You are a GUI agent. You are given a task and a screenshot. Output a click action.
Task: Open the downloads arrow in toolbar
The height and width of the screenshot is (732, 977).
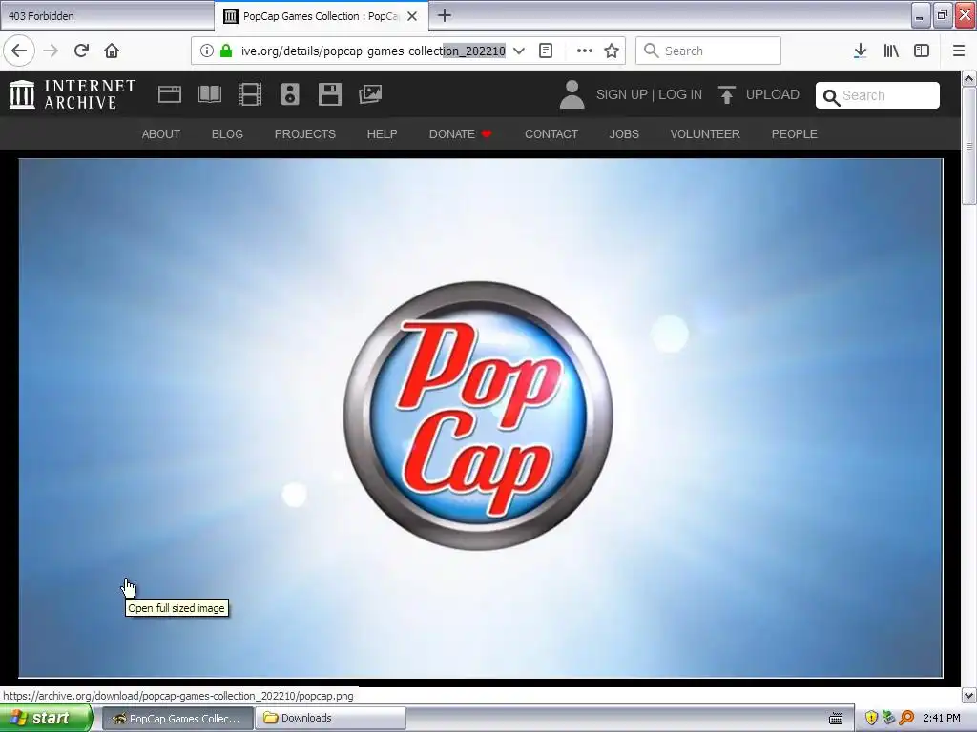click(861, 51)
